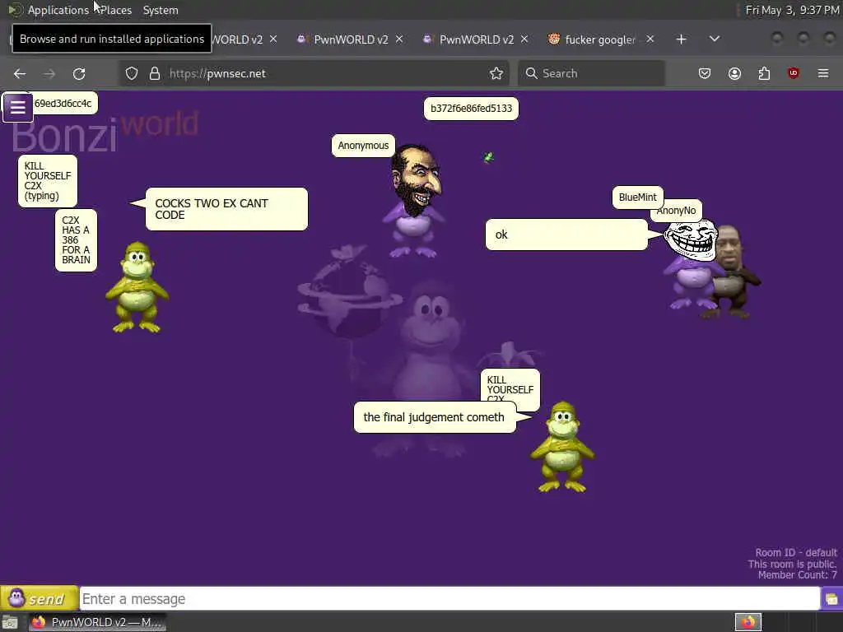Click the small green flying creature
The image size is (843, 632).
coord(489,157)
